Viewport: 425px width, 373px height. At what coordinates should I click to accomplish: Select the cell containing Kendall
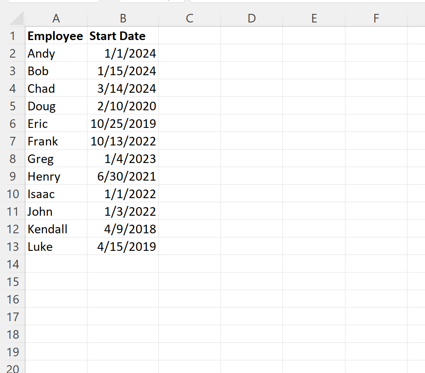click(x=56, y=229)
